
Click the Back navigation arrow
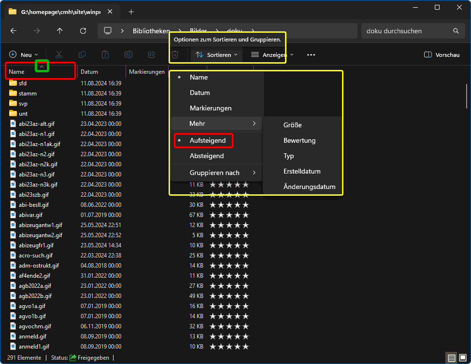pyautogui.click(x=14, y=31)
